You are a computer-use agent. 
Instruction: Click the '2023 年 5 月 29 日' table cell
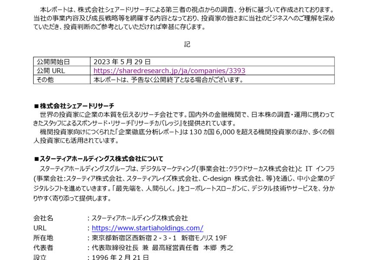point(212,62)
